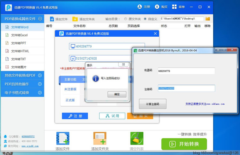Viewport: 240px width, 155px height.
Task: Minimize the main PDF converter window
Action: coord(191,7)
